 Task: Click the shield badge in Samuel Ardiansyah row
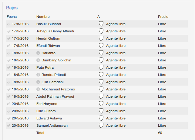coord(101,125)
